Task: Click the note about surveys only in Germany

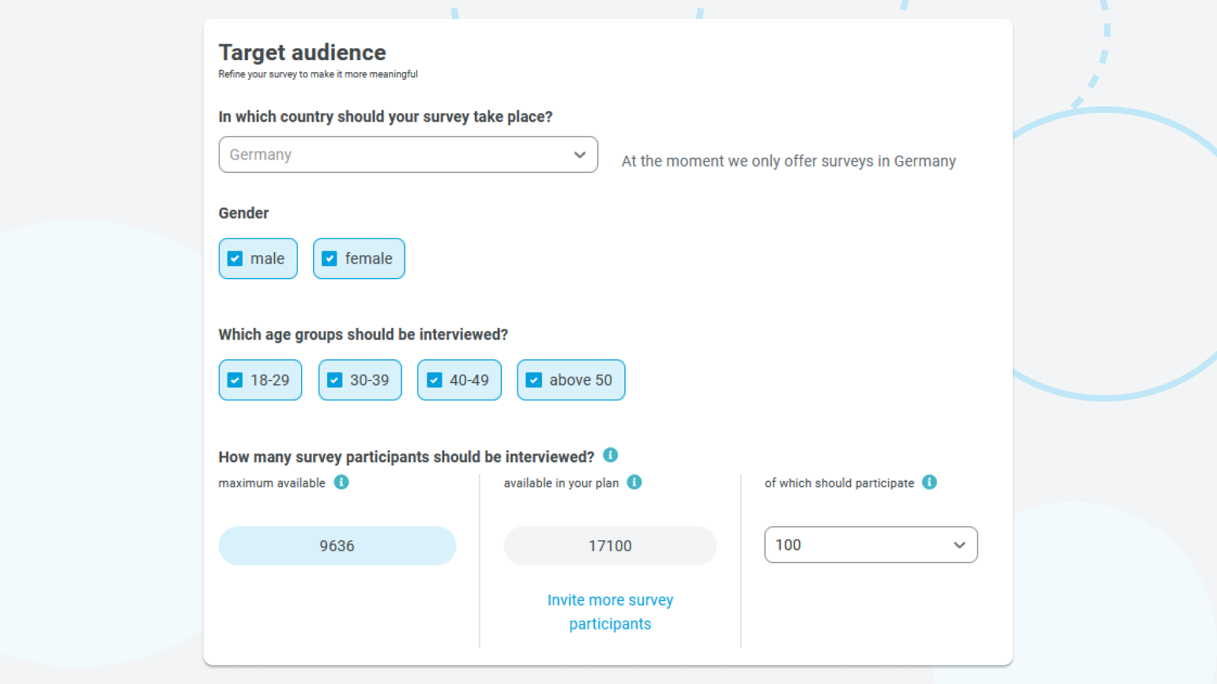Action: [x=788, y=161]
